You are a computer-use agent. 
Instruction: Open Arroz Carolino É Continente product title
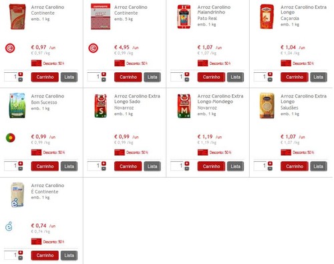tap(47, 188)
